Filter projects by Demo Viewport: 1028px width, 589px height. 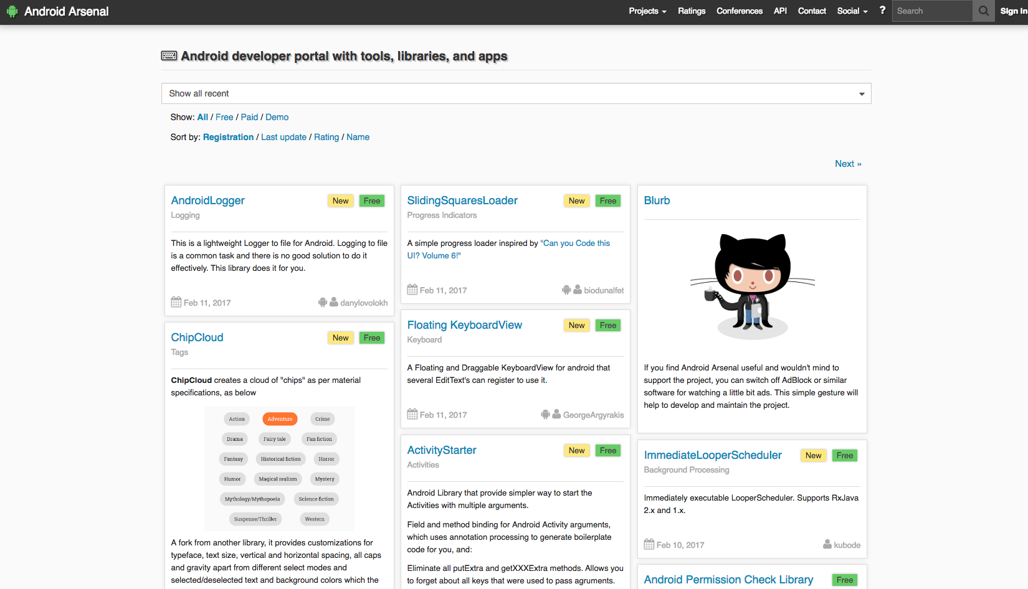277,117
